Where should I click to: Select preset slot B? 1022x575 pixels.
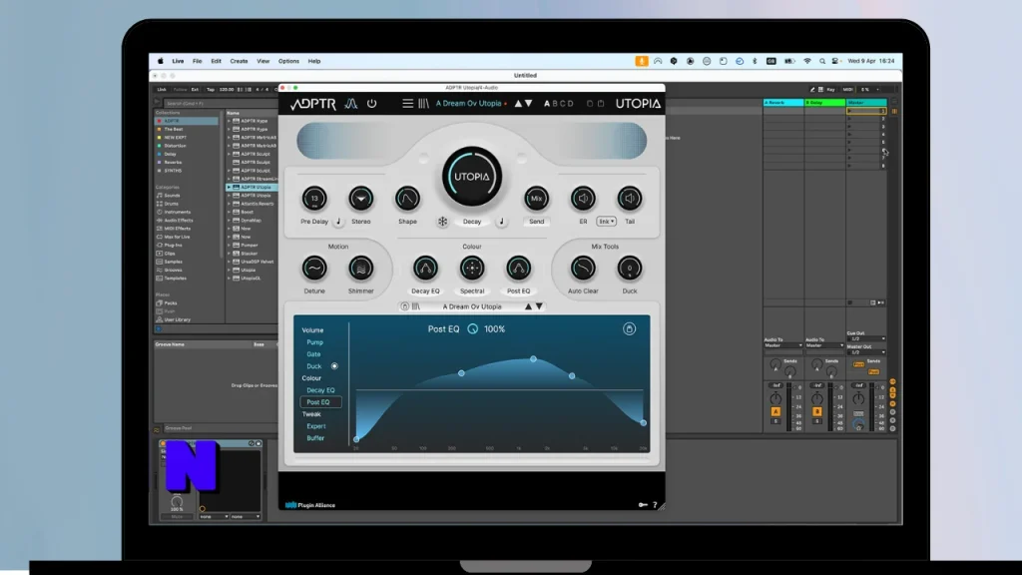[x=555, y=104]
